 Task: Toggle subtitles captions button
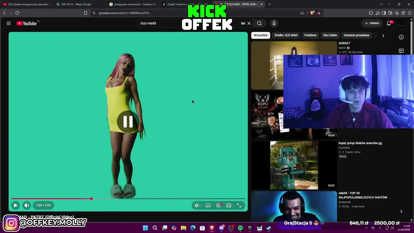click(x=208, y=205)
